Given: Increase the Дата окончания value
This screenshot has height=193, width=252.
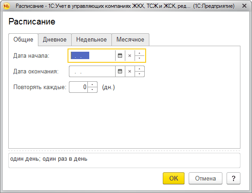Looking at the screenshot, I should tap(140, 69).
